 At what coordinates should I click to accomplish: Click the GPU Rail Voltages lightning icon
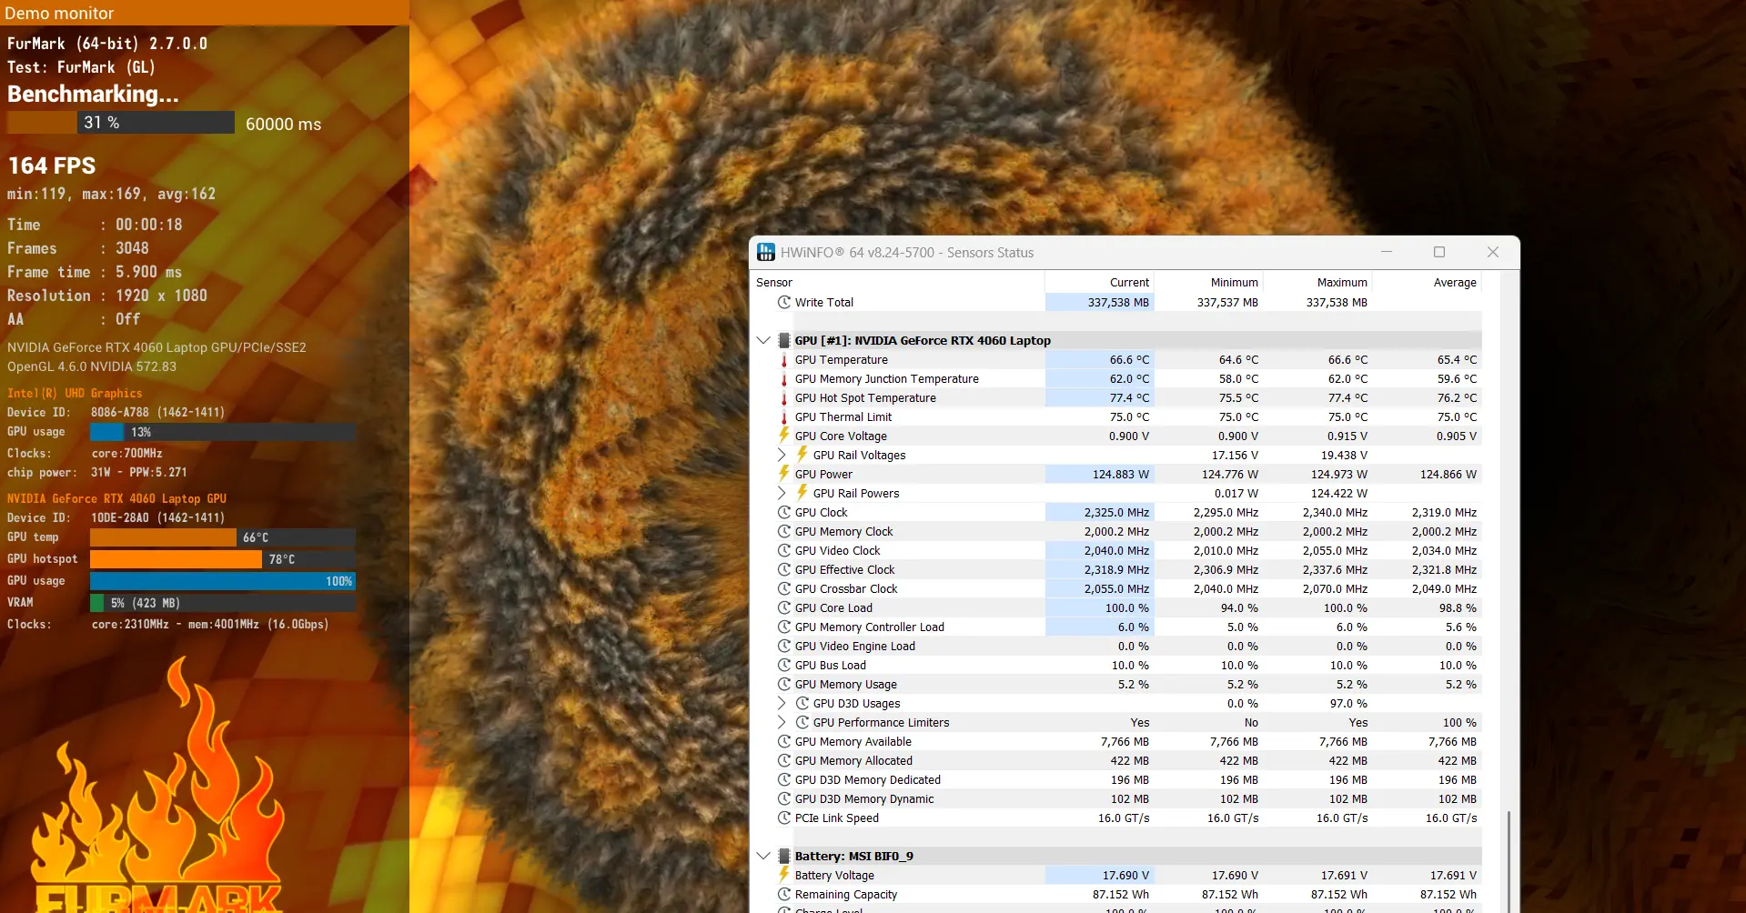pyautogui.click(x=802, y=455)
